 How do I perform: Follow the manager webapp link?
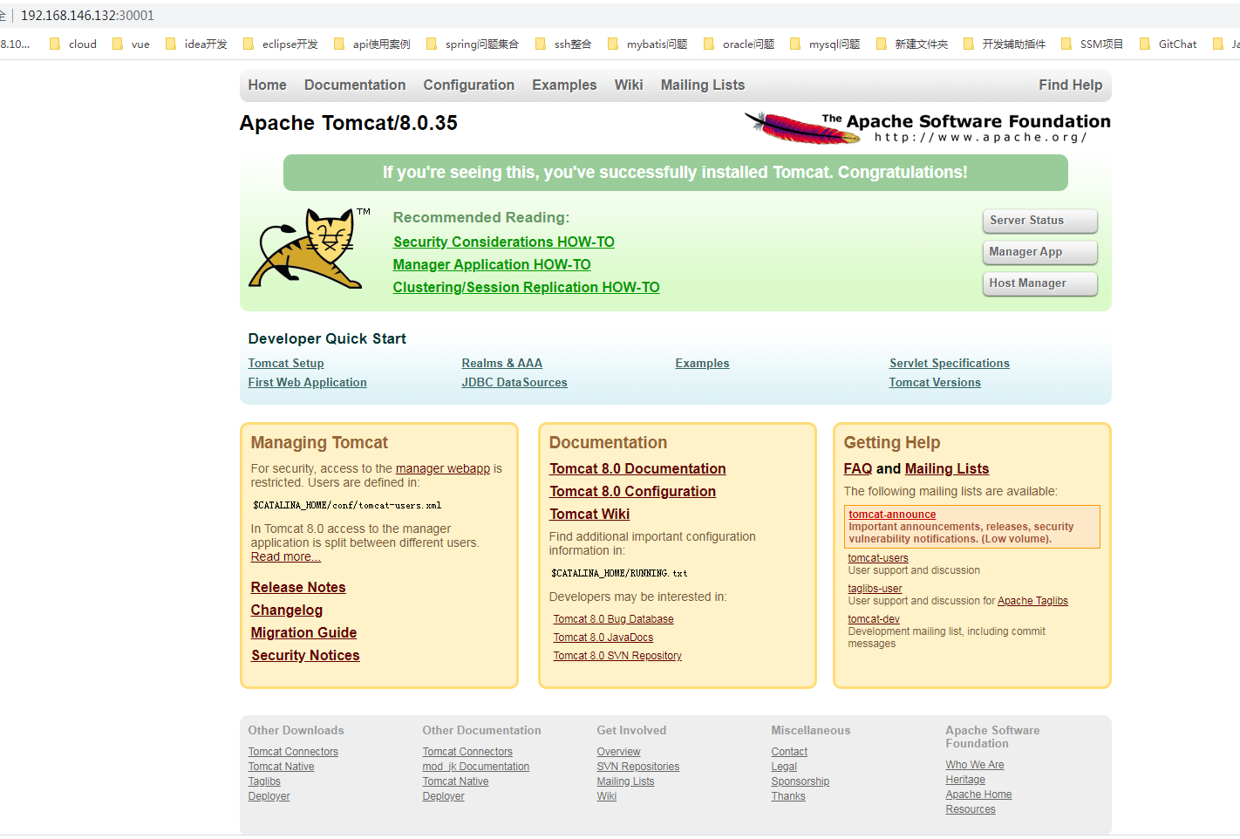coord(443,468)
